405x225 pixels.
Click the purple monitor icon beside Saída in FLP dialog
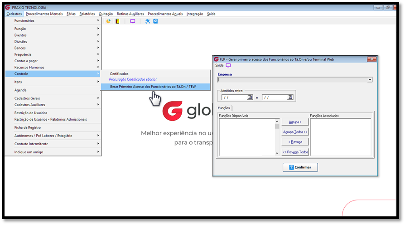coord(228,65)
